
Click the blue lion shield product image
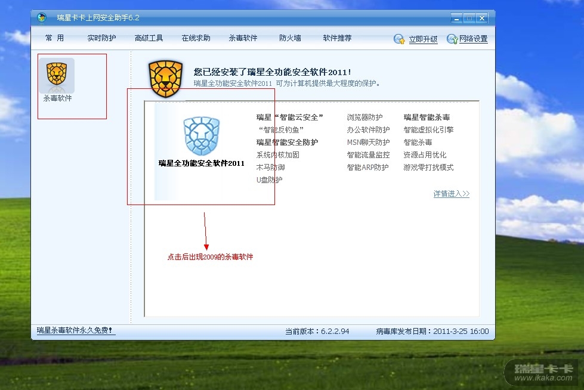click(x=202, y=136)
